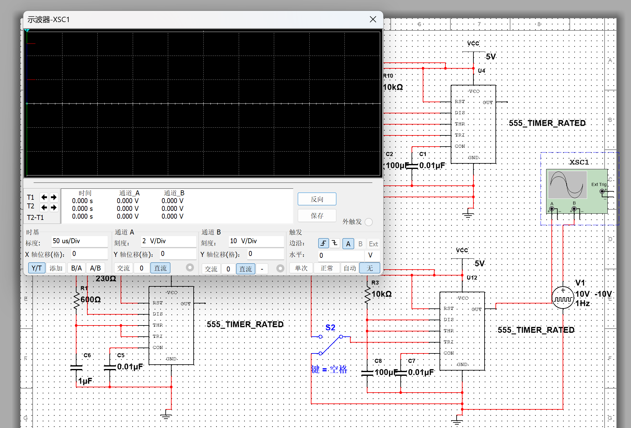The image size is (631, 428).
Task: Toggle channel B round indicator button
Action: click(x=280, y=268)
